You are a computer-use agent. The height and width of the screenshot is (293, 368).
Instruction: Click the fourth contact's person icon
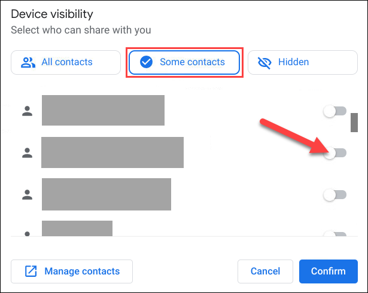pyautogui.click(x=27, y=233)
